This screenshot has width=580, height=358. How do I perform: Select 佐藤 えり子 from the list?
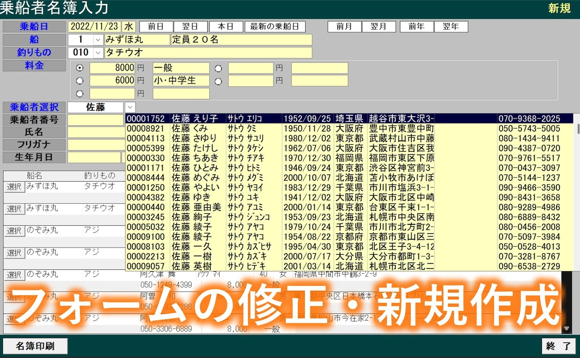point(349,119)
